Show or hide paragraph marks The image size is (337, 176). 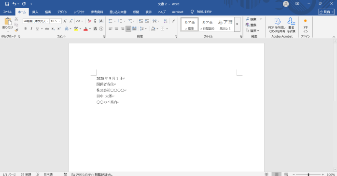point(173,21)
